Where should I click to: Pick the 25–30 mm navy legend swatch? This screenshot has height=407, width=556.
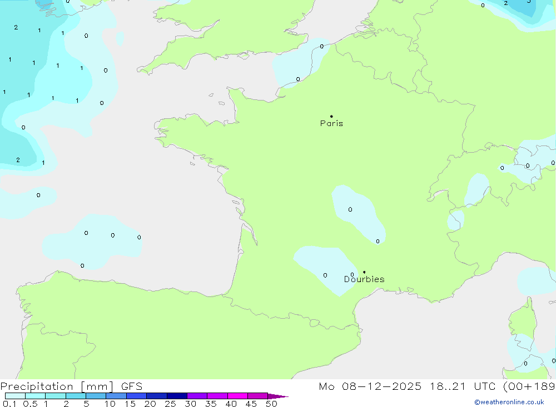tap(177, 396)
